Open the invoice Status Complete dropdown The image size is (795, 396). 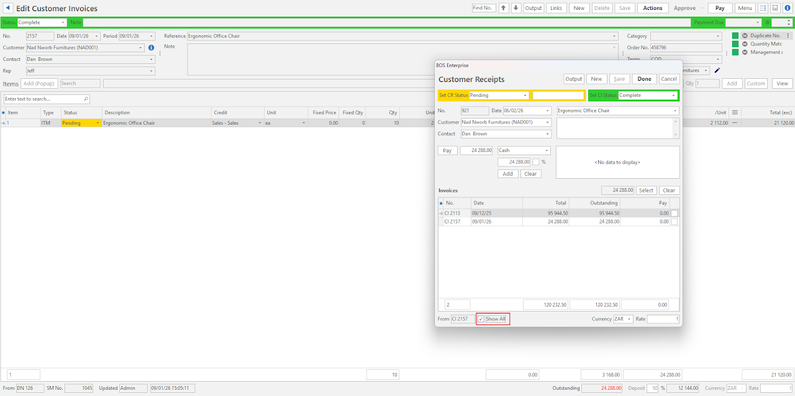coord(63,22)
